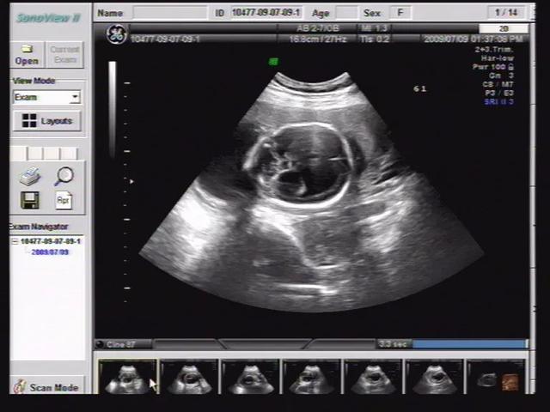550x412 pixels.
Task: Click the Layouts grid button
Action: [x=47, y=121]
